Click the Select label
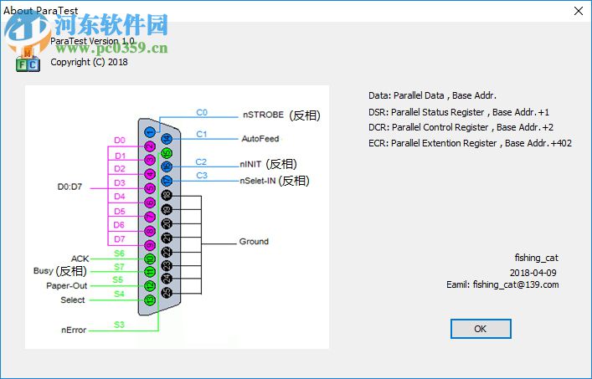 coord(73,300)
